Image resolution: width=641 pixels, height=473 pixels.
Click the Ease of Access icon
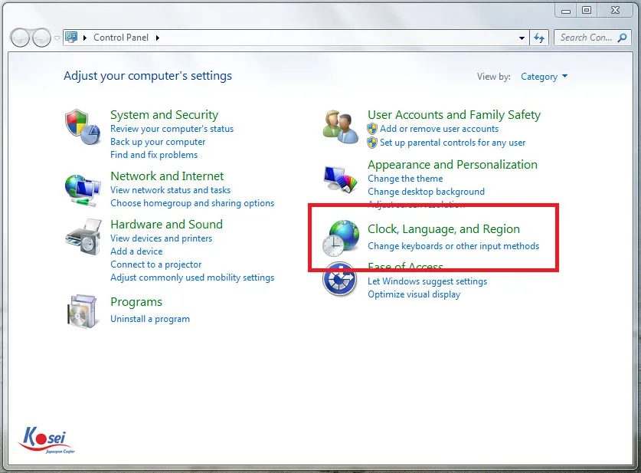[339, 278]
